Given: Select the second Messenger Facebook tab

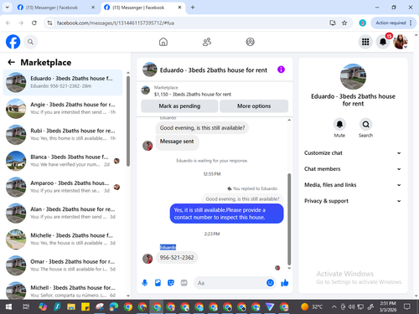Looking at the screenshot, I should click(142, 8).
